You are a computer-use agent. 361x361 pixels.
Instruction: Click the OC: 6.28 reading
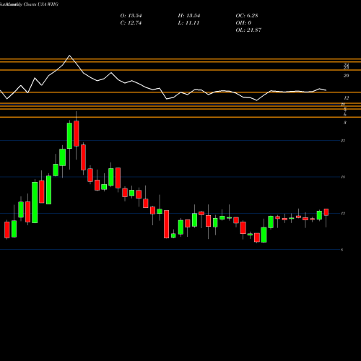[247, 16]
